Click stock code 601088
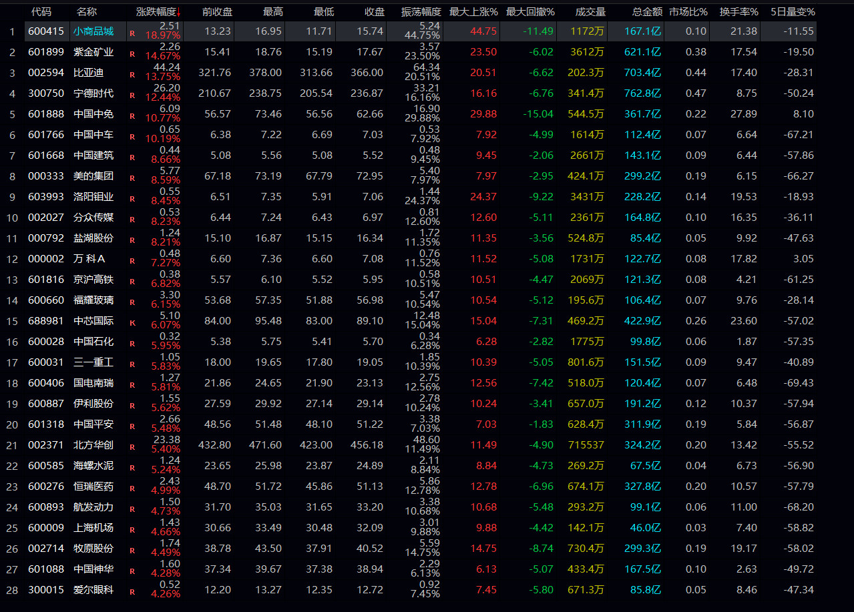This screenshot has width=854, height=612. coord(46,569)
